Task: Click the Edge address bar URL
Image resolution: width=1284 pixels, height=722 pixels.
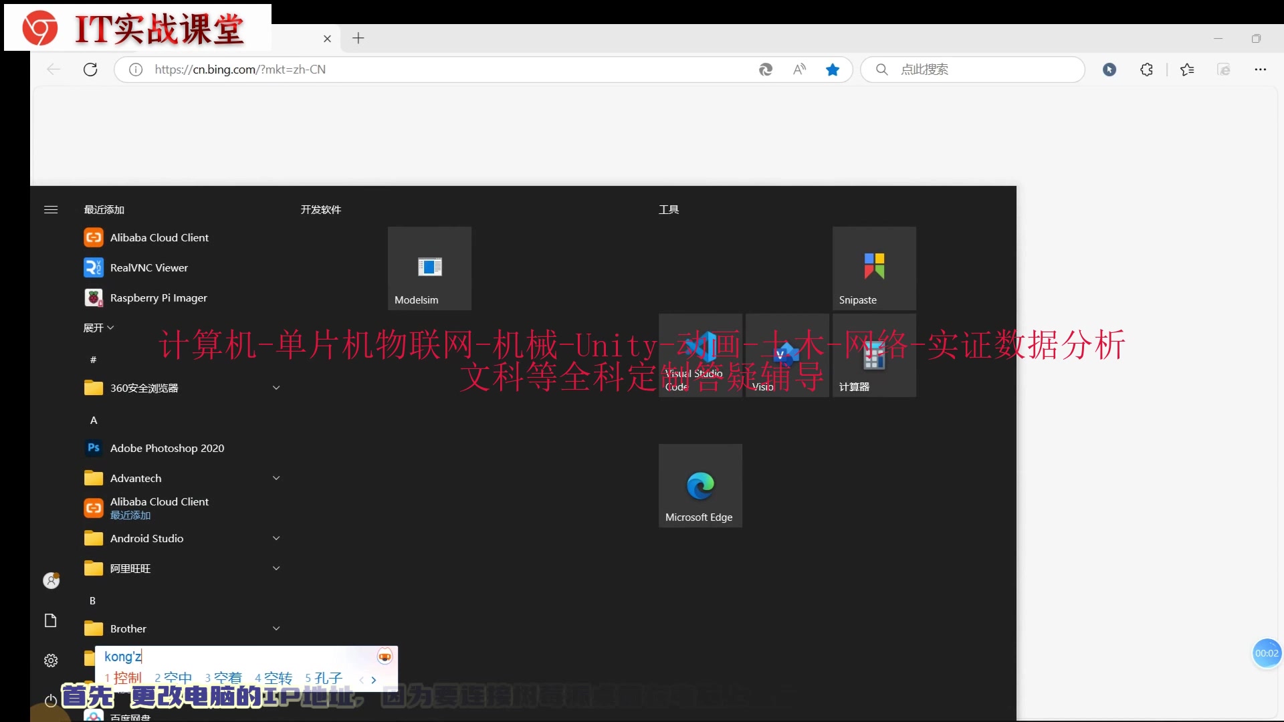Action: 240,70
